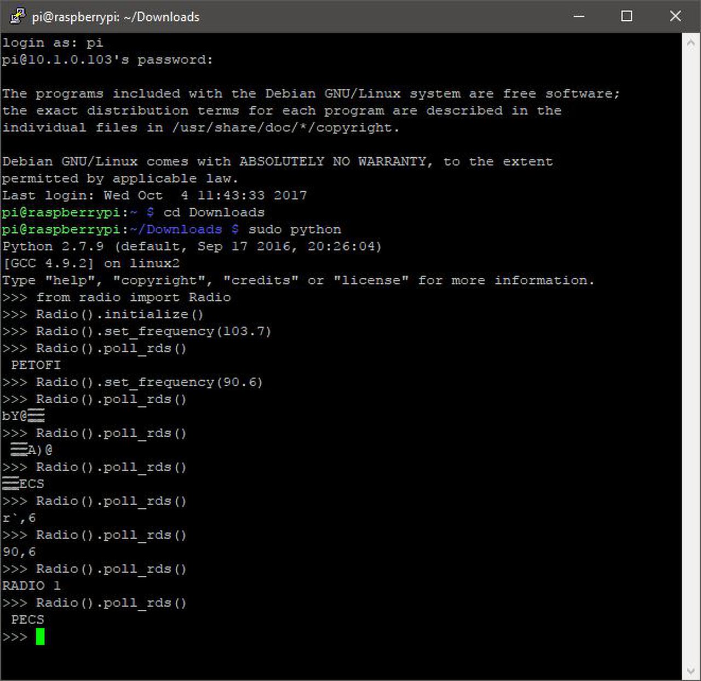The width and height of the screenshot is (701, 681).
Task: Click the 'Radio().set_frequency(103.7)' command
Action: 154,331
